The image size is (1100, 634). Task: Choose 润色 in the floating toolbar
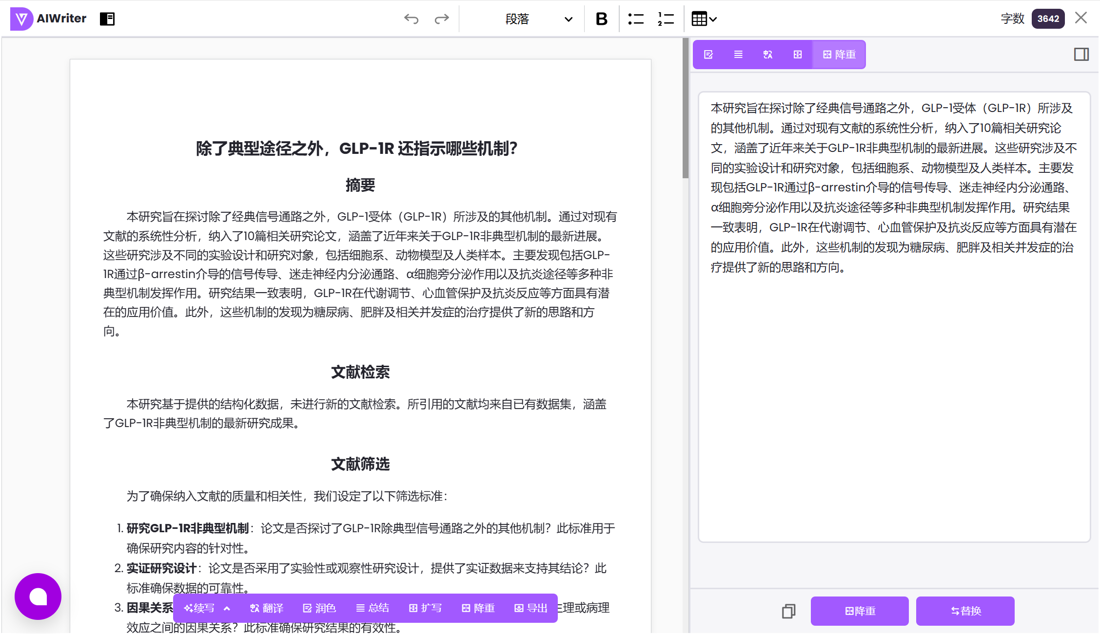pyautogui.click(x=319, y=609)
